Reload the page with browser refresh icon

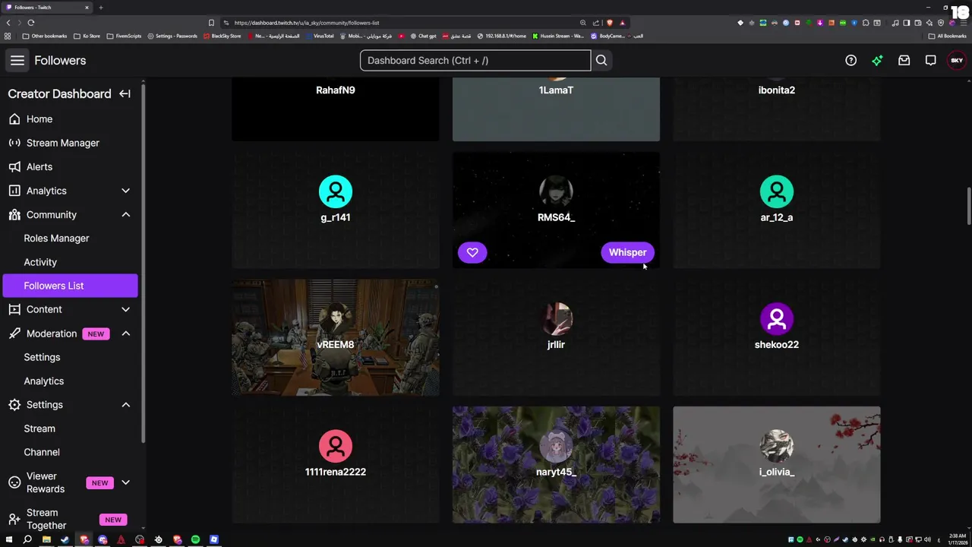click(31, 23)
